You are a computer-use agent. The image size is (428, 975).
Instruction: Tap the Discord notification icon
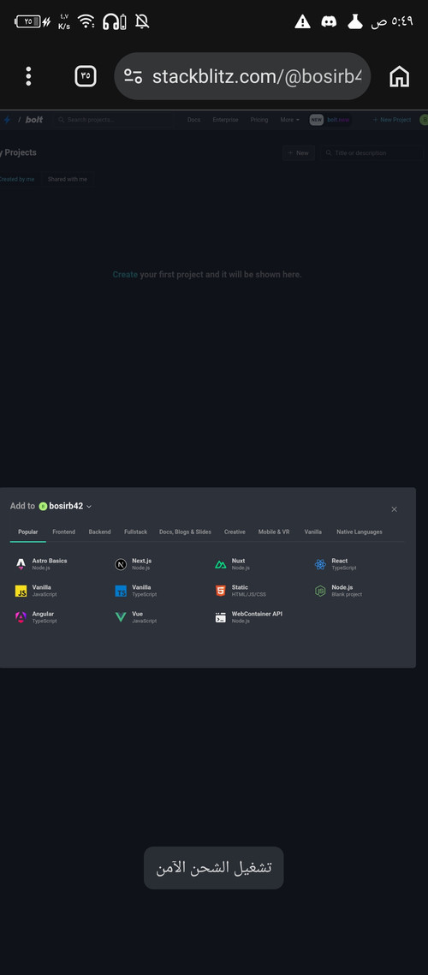point(329,21)
